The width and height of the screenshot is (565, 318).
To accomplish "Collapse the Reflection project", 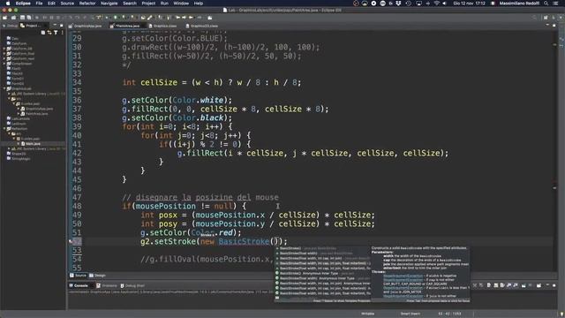I will (x=4, y=128).
